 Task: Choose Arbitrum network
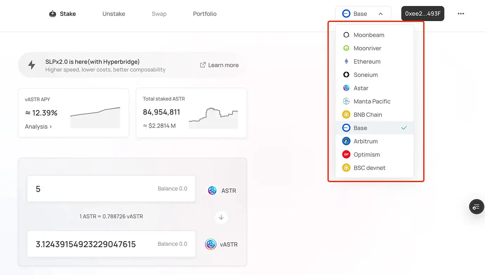[375, 141]
